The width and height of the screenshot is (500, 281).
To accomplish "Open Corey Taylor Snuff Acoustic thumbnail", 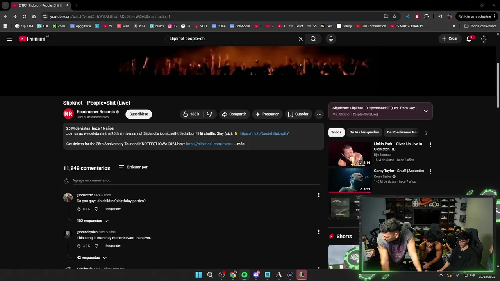I will [x=350, y=180].
